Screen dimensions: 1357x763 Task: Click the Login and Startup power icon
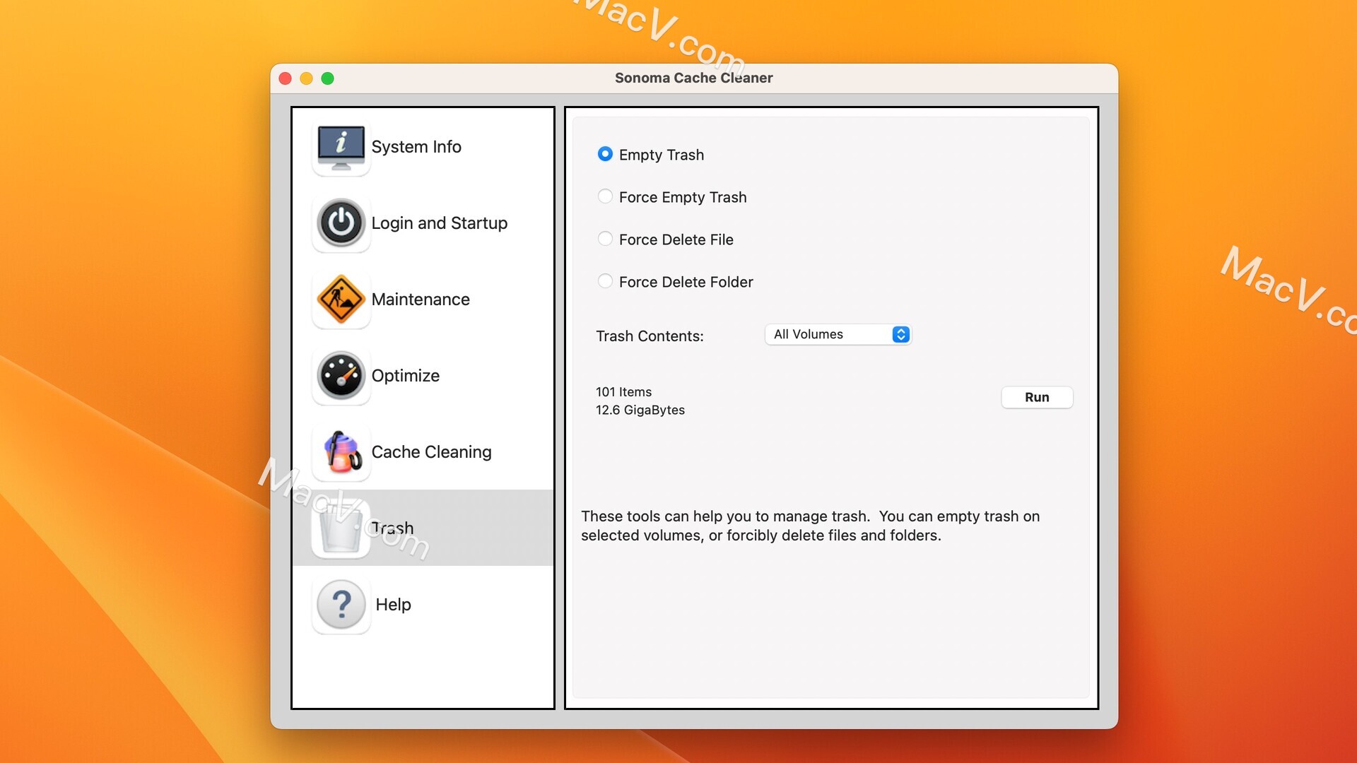(341, 223)
